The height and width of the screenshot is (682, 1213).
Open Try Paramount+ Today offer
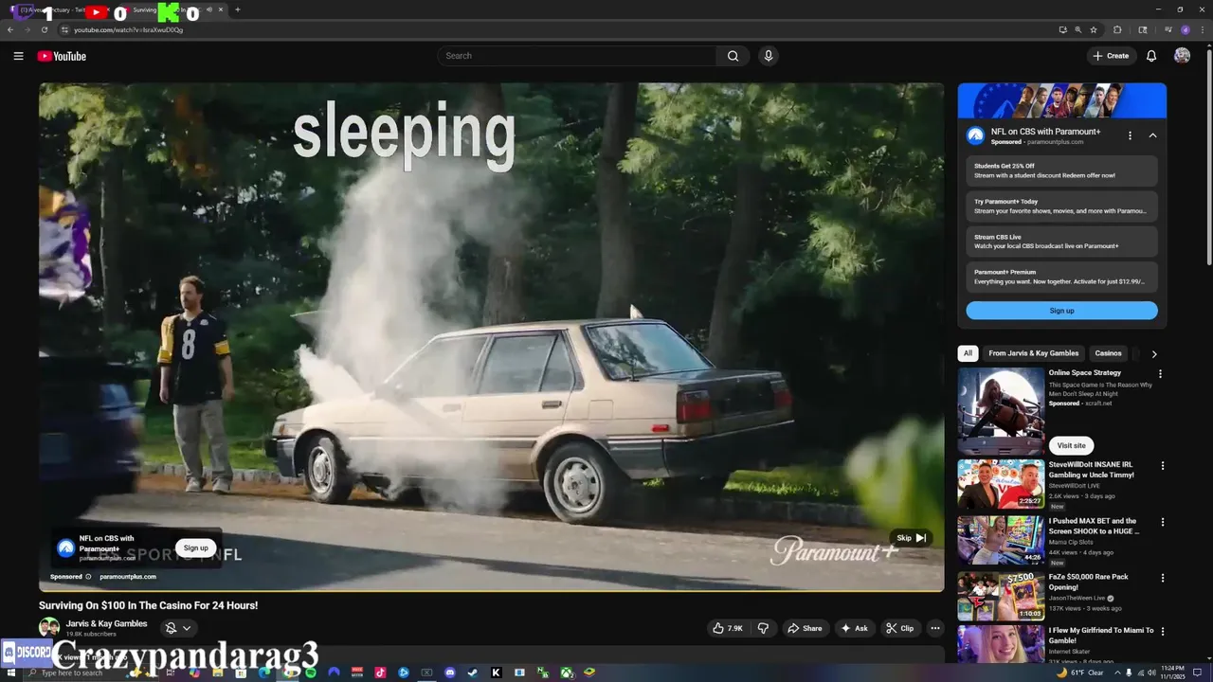coord(1061,206)
